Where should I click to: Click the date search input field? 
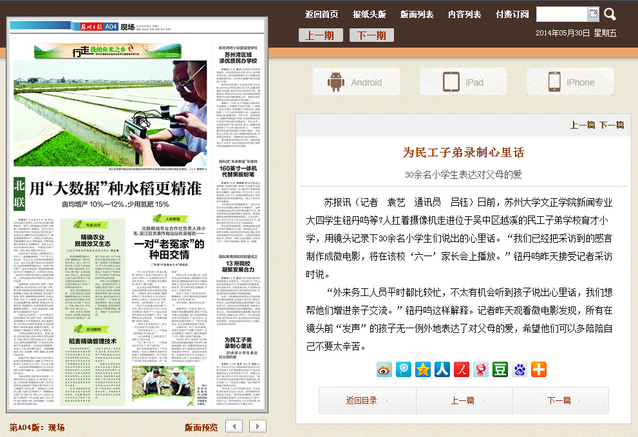pos(561,14)
